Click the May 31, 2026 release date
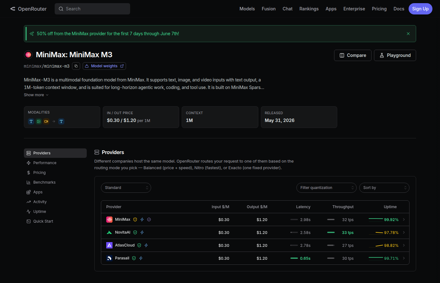The image size is (440, 283). [279, 120]
